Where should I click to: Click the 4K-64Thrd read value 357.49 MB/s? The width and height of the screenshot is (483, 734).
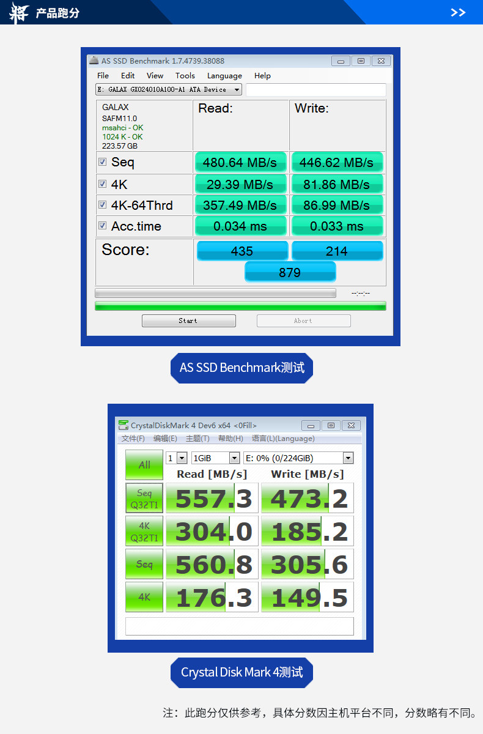[x=240, y=205]
